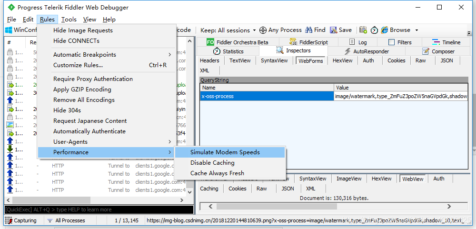Screen dimensions: 476x229
Task: Toggle Hide CONNECTs rule
Action: [x=76, y=40]
